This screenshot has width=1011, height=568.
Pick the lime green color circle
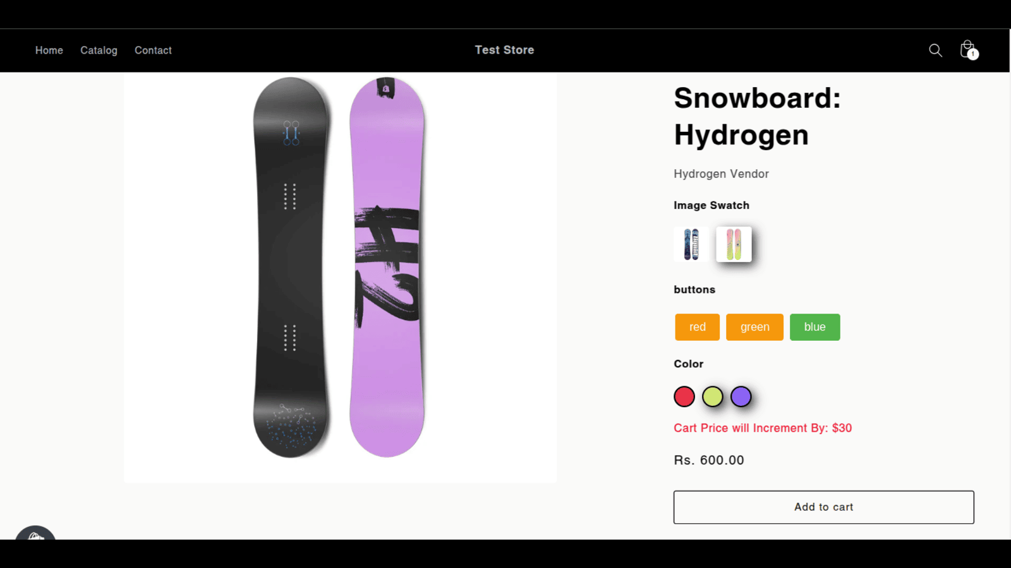click(713, 396)
